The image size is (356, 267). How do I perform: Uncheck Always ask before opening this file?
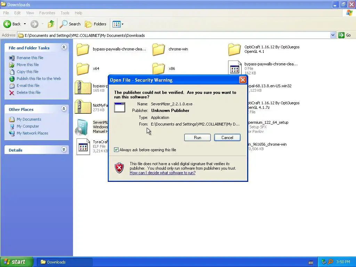tap(116, 150)
